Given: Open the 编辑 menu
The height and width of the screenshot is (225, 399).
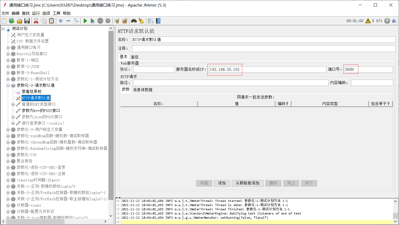Looking at the screenshot, I should (x=15, y=13).
